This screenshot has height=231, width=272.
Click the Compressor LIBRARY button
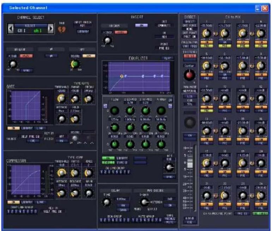point(27,202)
